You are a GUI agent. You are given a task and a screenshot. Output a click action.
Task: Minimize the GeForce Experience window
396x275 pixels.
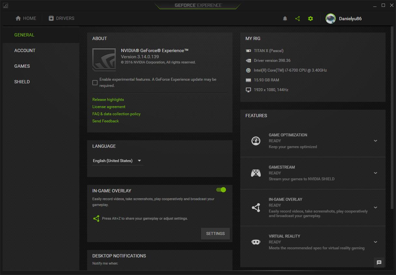click(x=375, y=6)
